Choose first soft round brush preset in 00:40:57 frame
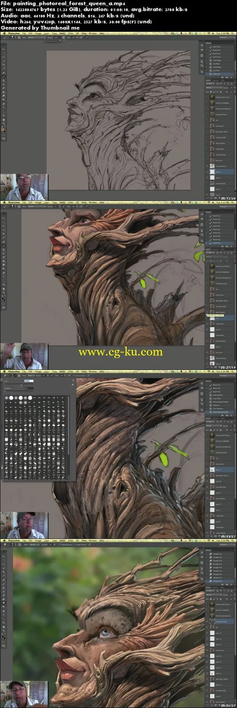Image resolution: width=237 pixels, height=708 pixels. point(7,398)
